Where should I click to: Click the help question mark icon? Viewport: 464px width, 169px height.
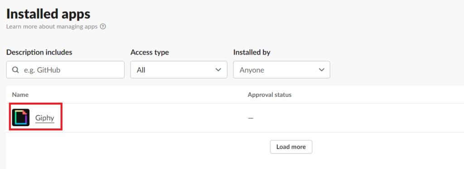(x=103, y=27)
